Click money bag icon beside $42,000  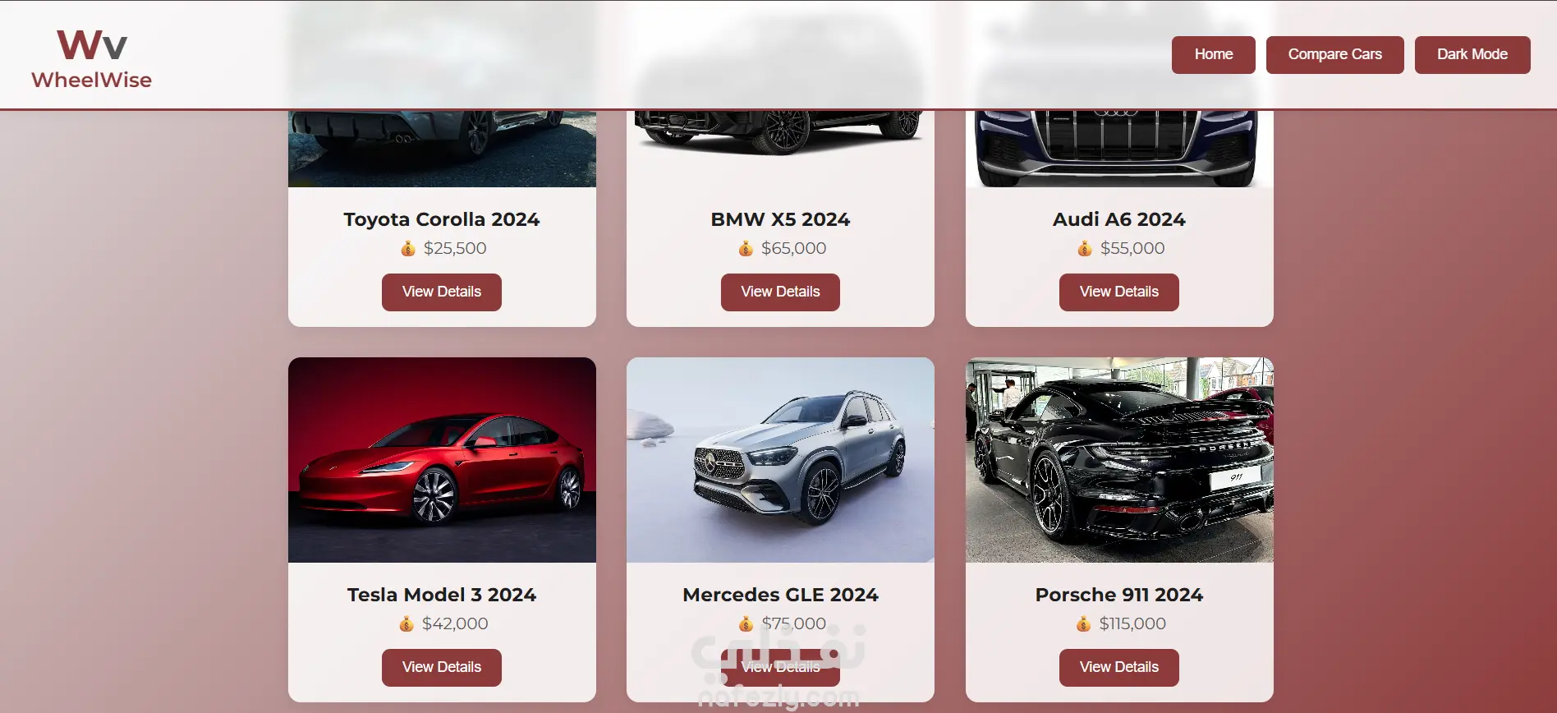406,623
